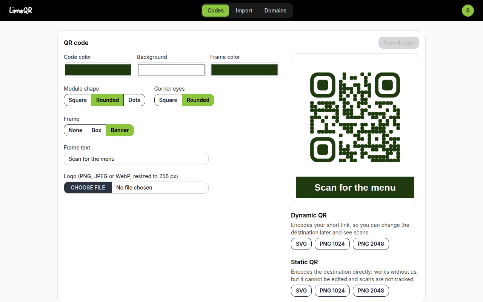The height and width of the screenshot is (302, 483).
Task: Select Rounded module shape
Action: 108,100
